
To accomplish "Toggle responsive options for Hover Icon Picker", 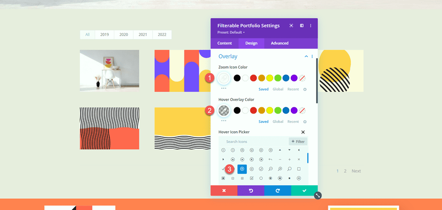I will pyautogui.click(x=303, y=132).
